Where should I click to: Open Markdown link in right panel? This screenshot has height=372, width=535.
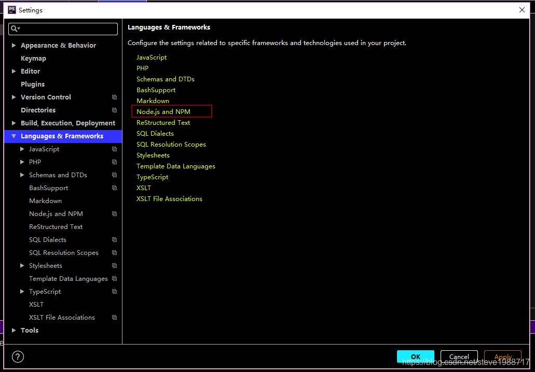click(x=153, y=101)
